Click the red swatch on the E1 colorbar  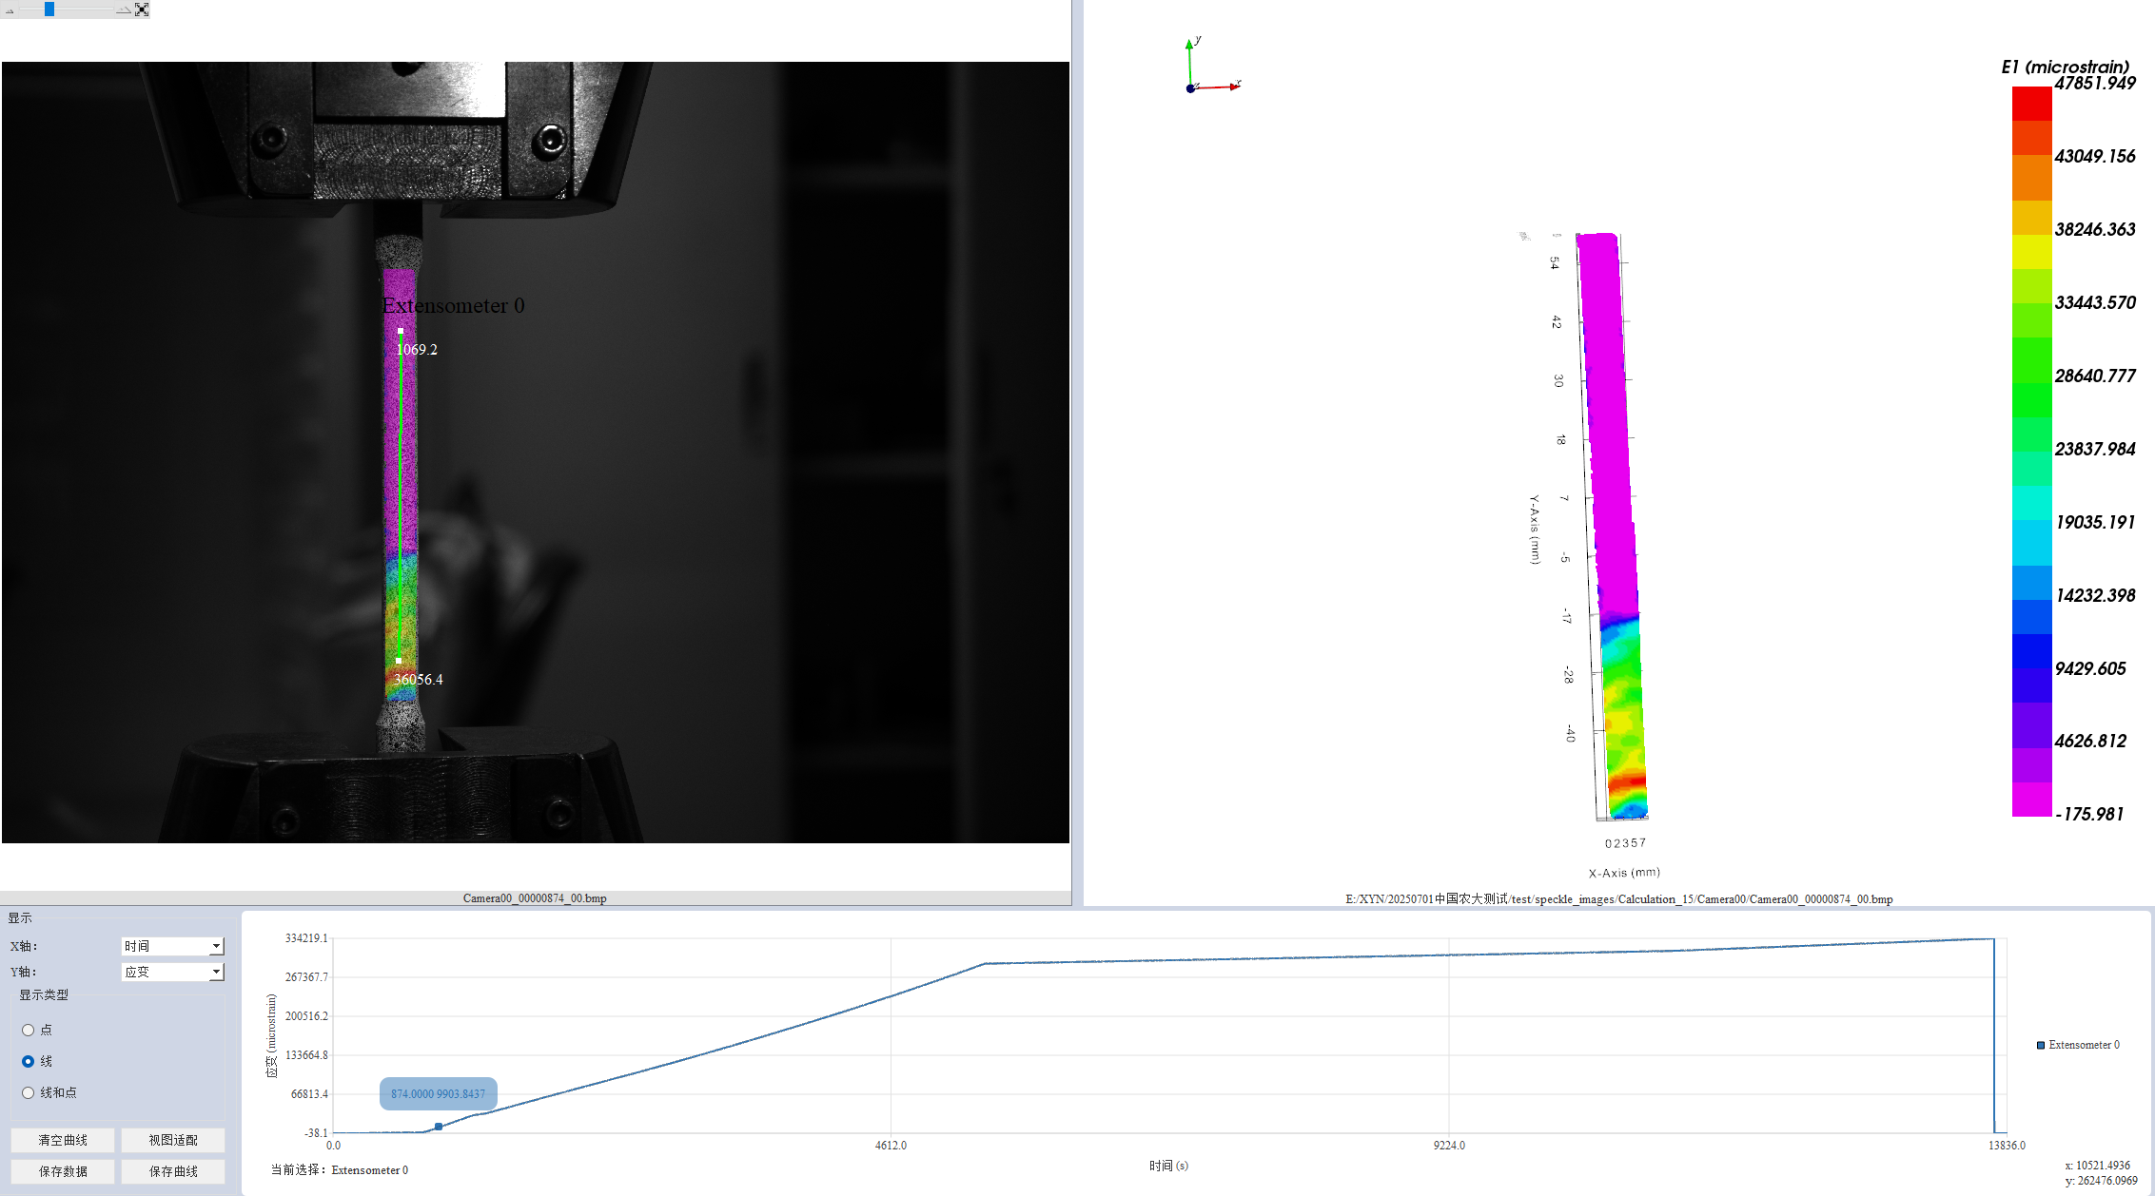click(x=2031, y=103)
